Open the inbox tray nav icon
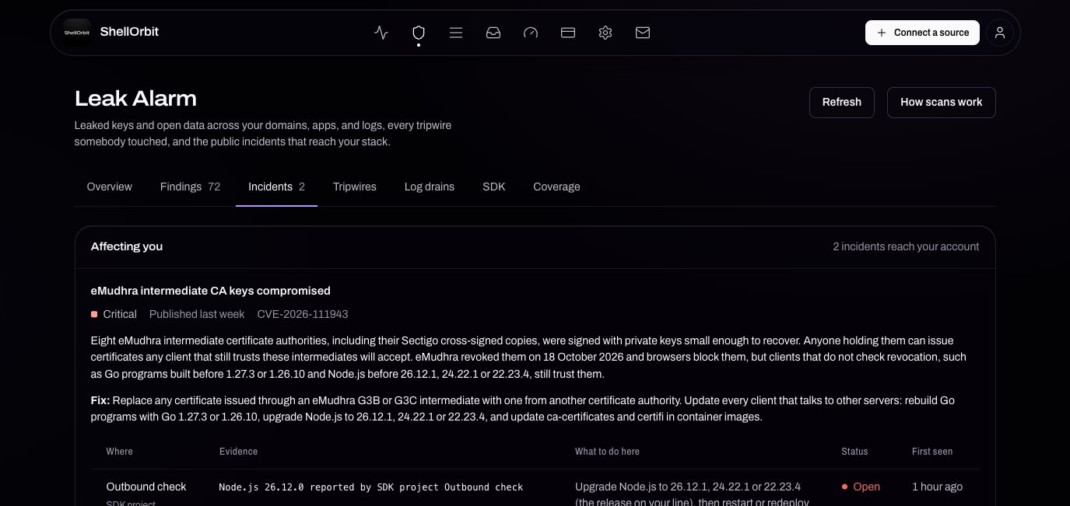The width and height of the screenshot is (1070, 506). click(x=493, y=33)
